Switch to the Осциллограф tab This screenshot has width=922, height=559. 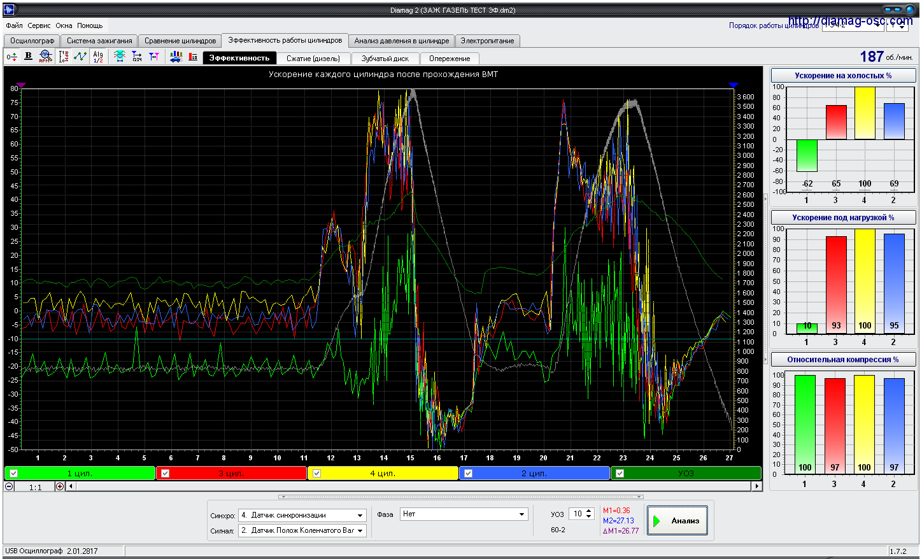click(x=32, y=41)
